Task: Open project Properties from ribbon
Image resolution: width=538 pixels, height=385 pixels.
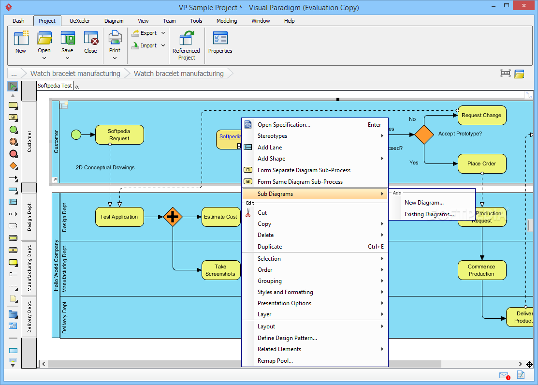Action: pyautogui.click(x=220, y=42)
